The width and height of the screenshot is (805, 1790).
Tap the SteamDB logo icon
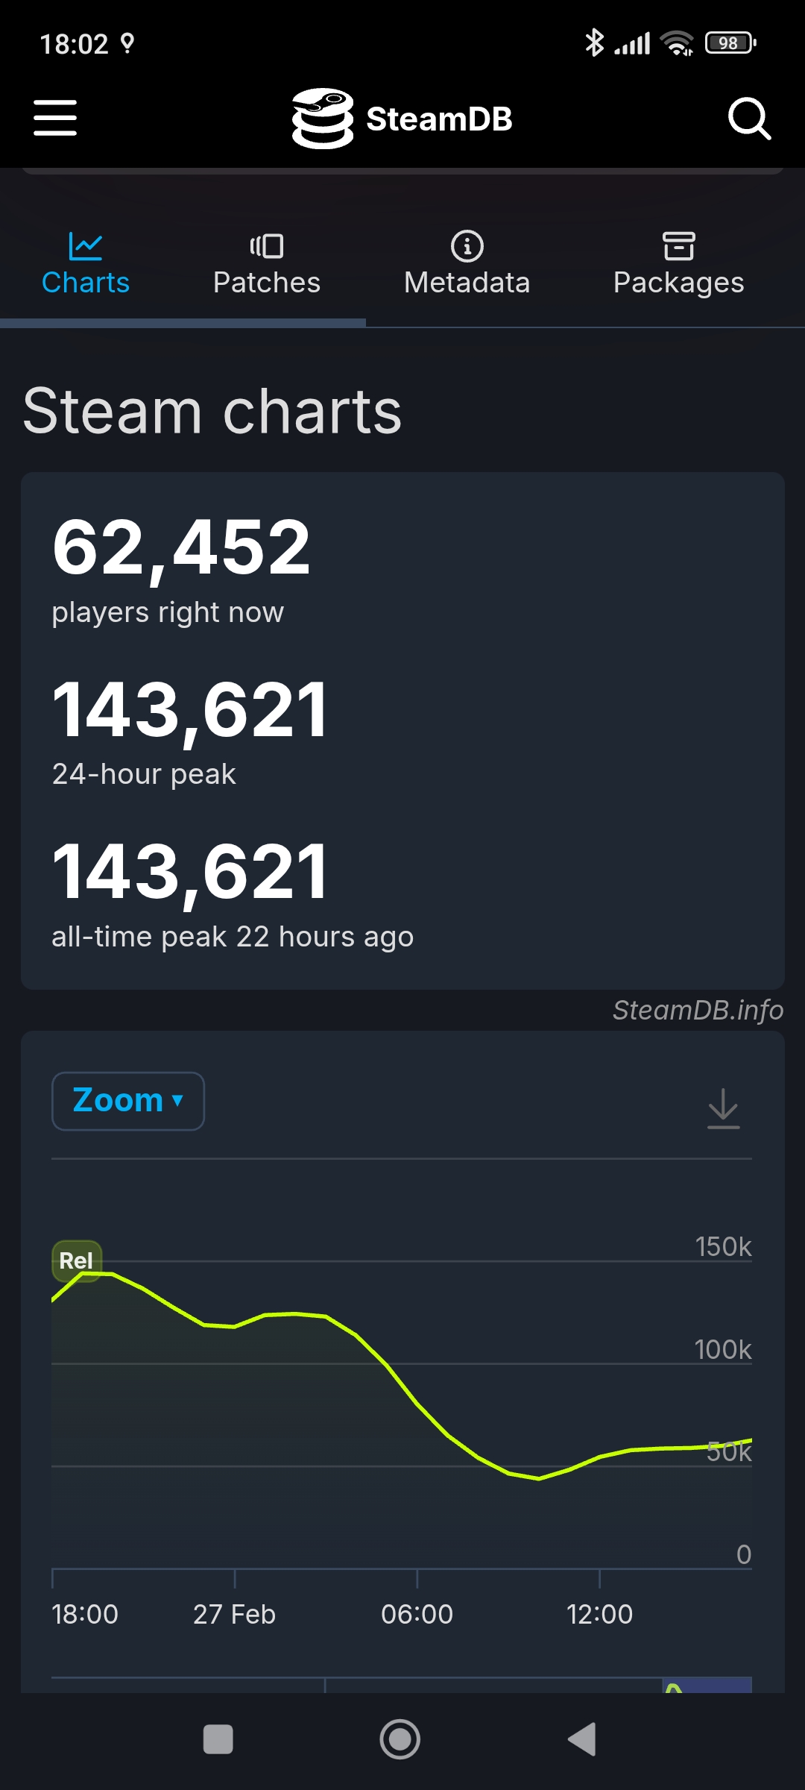click(x=322, y=119)
